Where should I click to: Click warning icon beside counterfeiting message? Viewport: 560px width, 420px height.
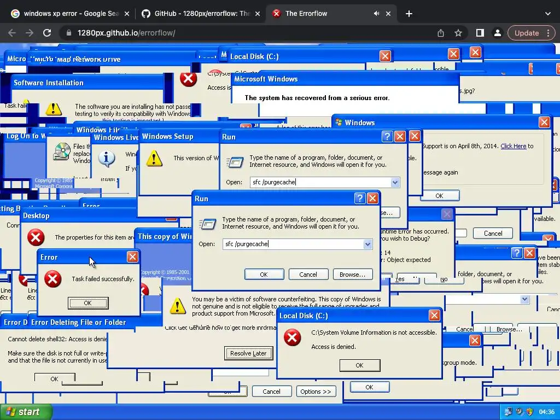[177, 306]
